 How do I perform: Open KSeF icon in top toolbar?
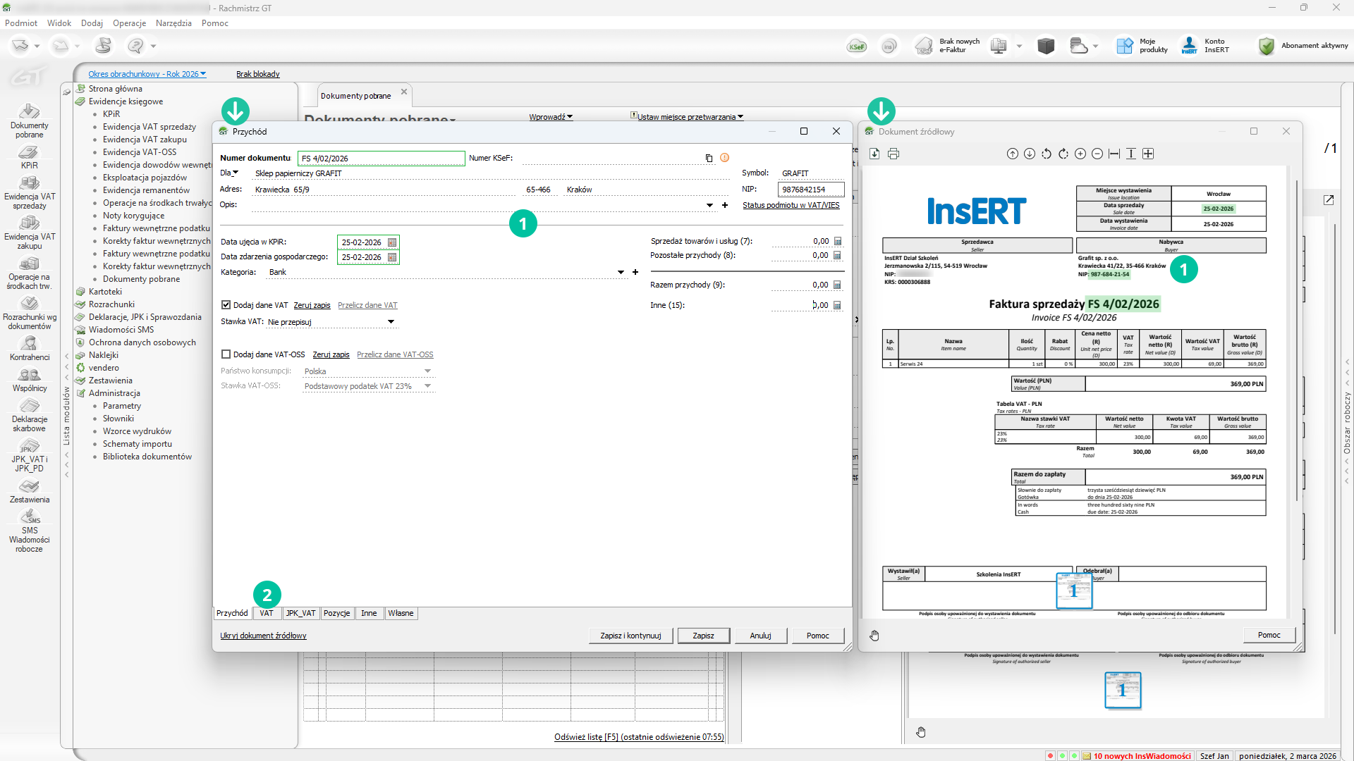[x=857, y=47]
